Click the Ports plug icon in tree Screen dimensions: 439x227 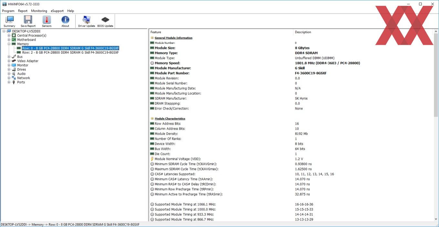coord(14,82)
